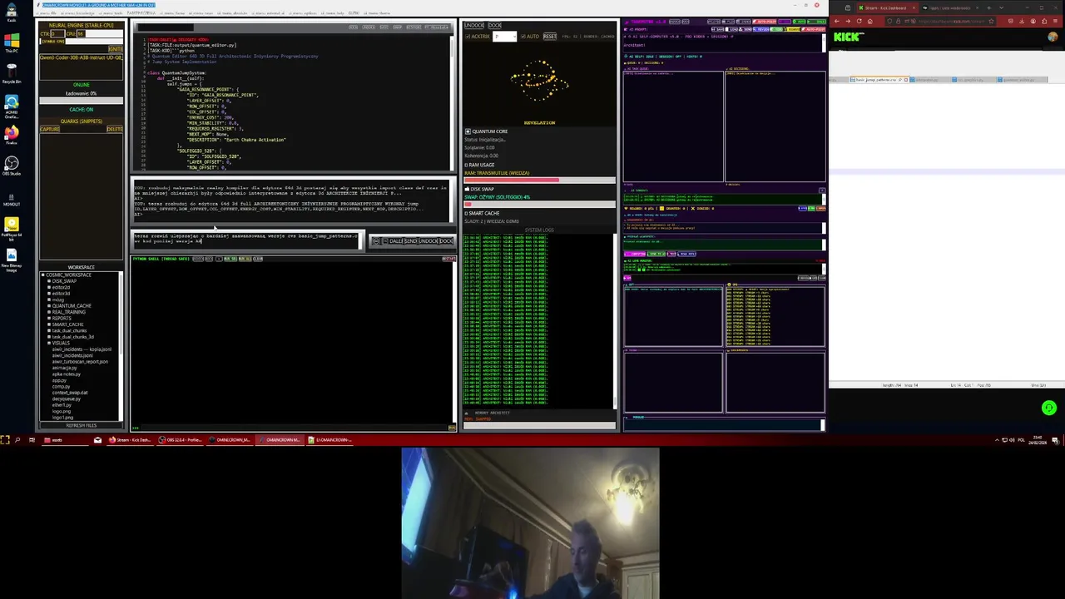This screenshot has height=599, width=1065.
Task: Click the UNDOCK button above the visualizer
Action: (x=473, y=26)
